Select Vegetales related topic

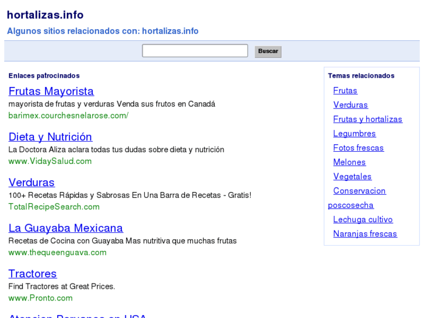pyautogui.click(x=352, y=176)
